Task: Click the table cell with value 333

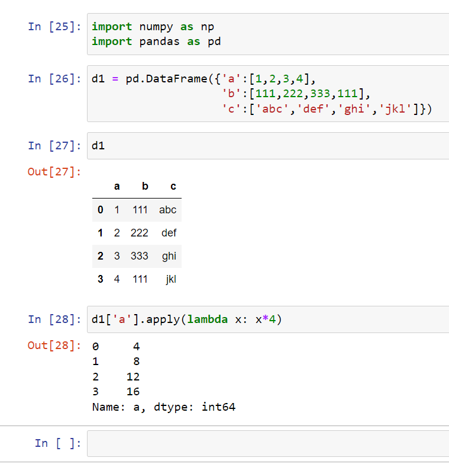Action: [140, 256]
